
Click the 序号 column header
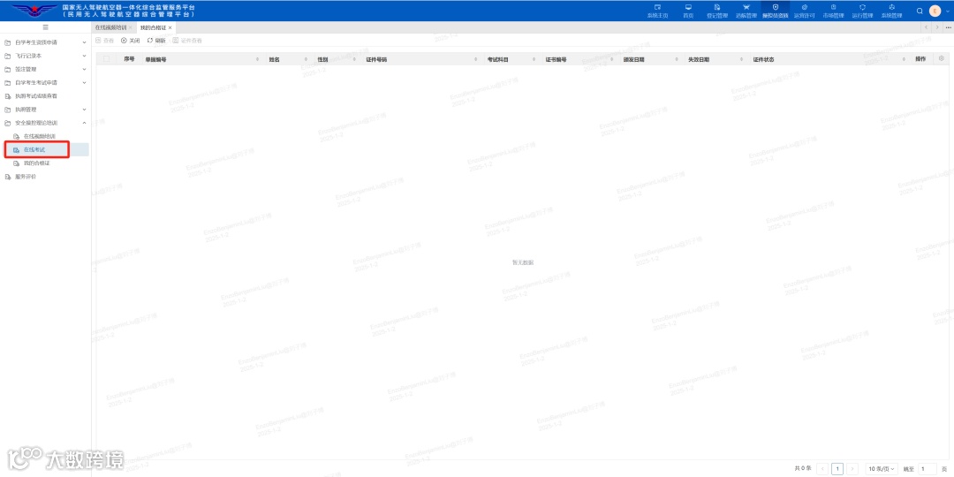129,59
